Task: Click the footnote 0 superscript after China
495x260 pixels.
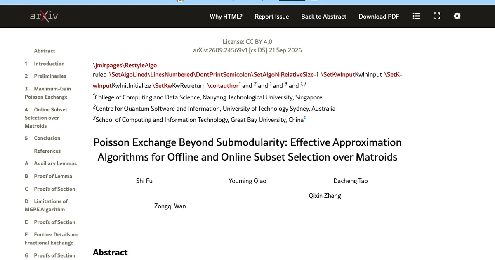Action: [x=305, y=118]
